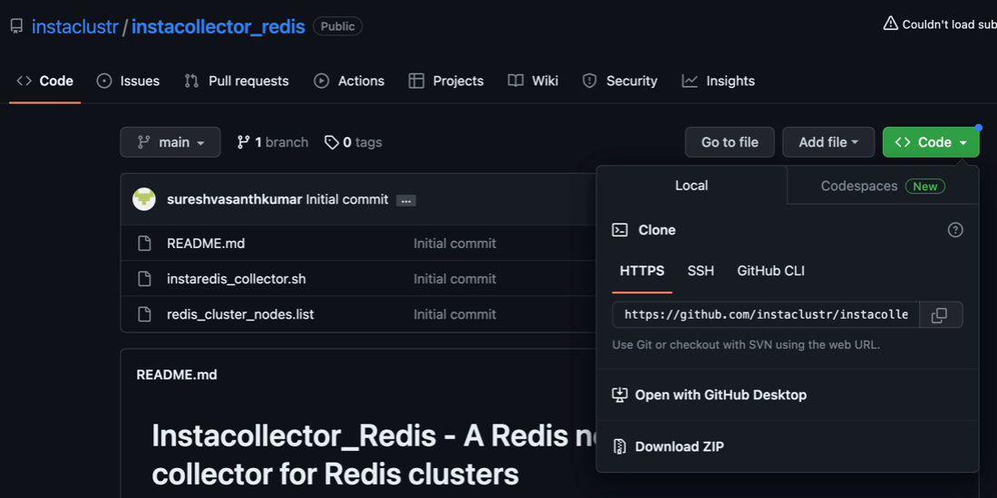This screenshot has height=498, width=997.
Task: Click the Actions play icon
Action: tap(322, 81)
